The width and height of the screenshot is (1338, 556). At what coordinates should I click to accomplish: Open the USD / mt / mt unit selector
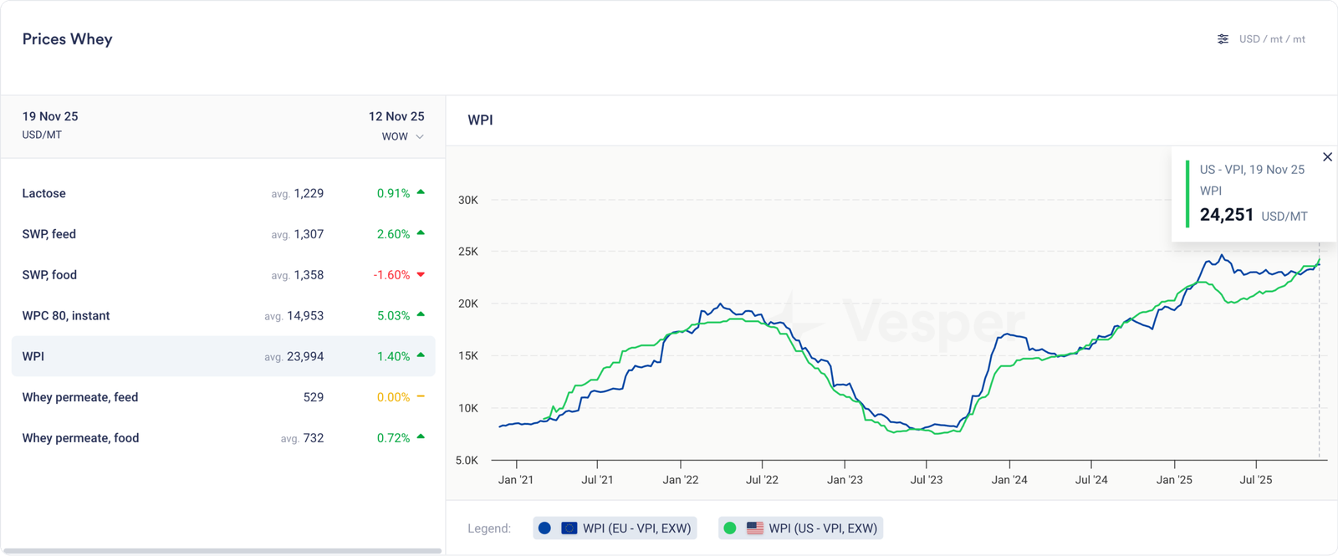click(x=1271, y=39)
